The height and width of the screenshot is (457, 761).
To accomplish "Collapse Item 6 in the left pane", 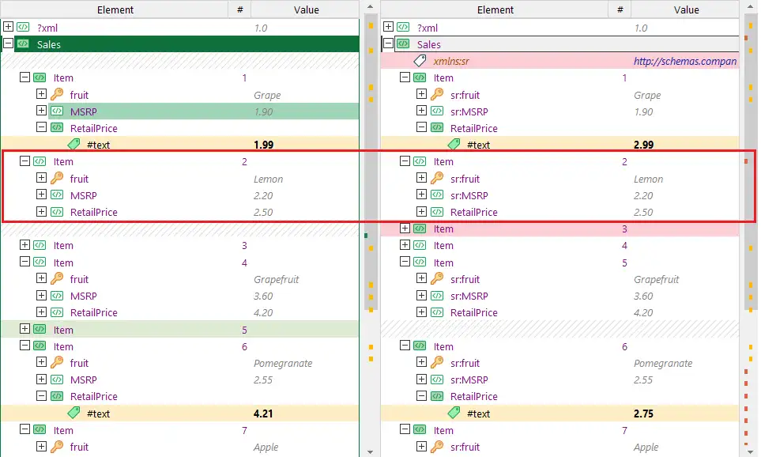I will tap(24, 346).
